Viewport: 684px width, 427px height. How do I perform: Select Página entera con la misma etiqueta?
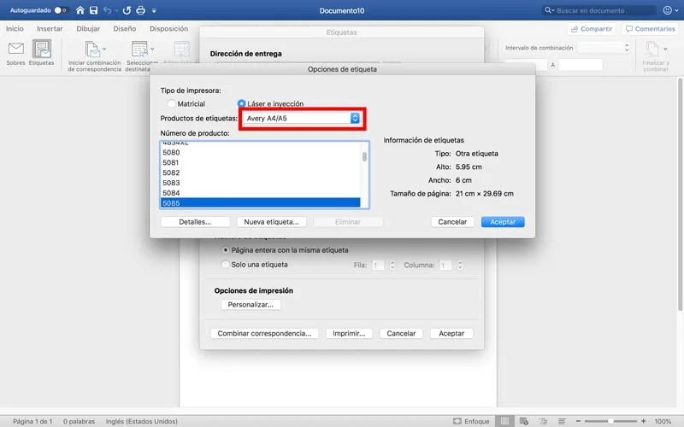point(226,250)
